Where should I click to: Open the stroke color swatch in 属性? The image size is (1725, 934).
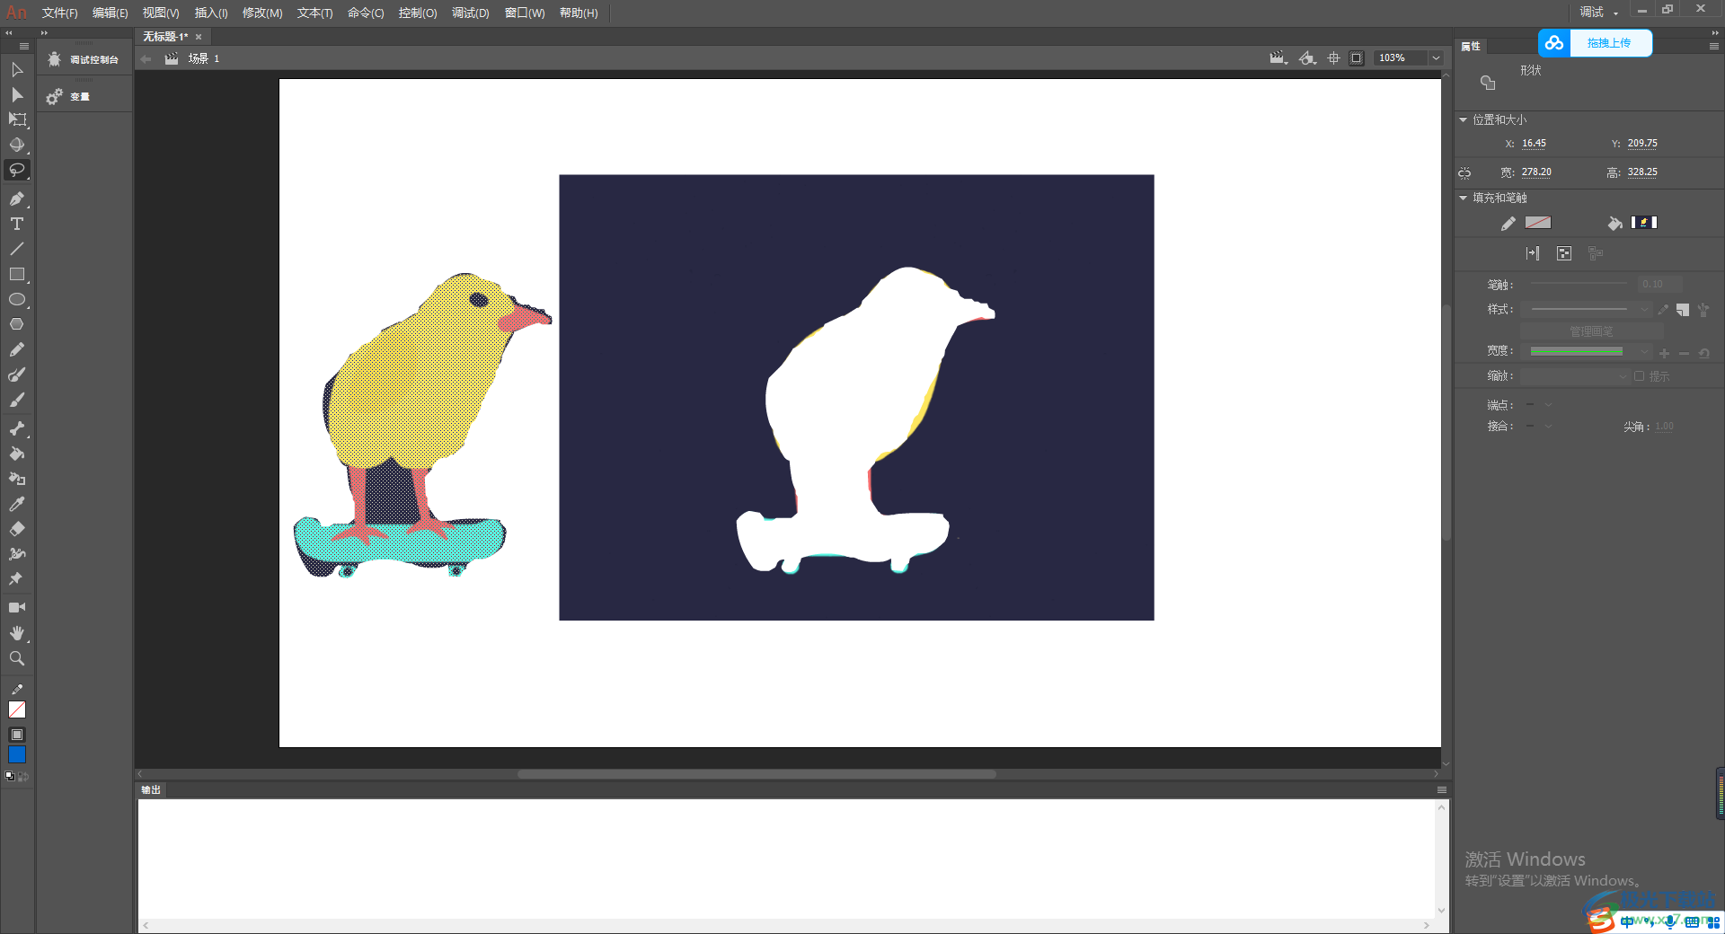pos(1538,223)
